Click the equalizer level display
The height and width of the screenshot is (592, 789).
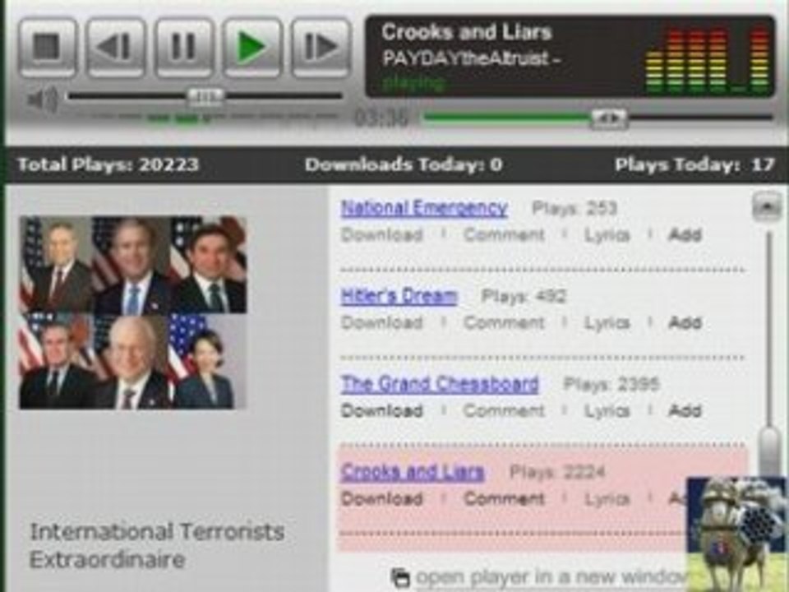click(x=707, y=62)
